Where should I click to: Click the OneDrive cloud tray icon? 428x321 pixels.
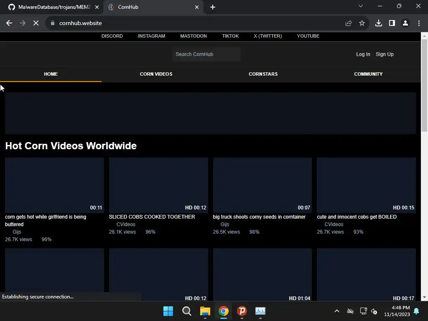click(350, 311)
